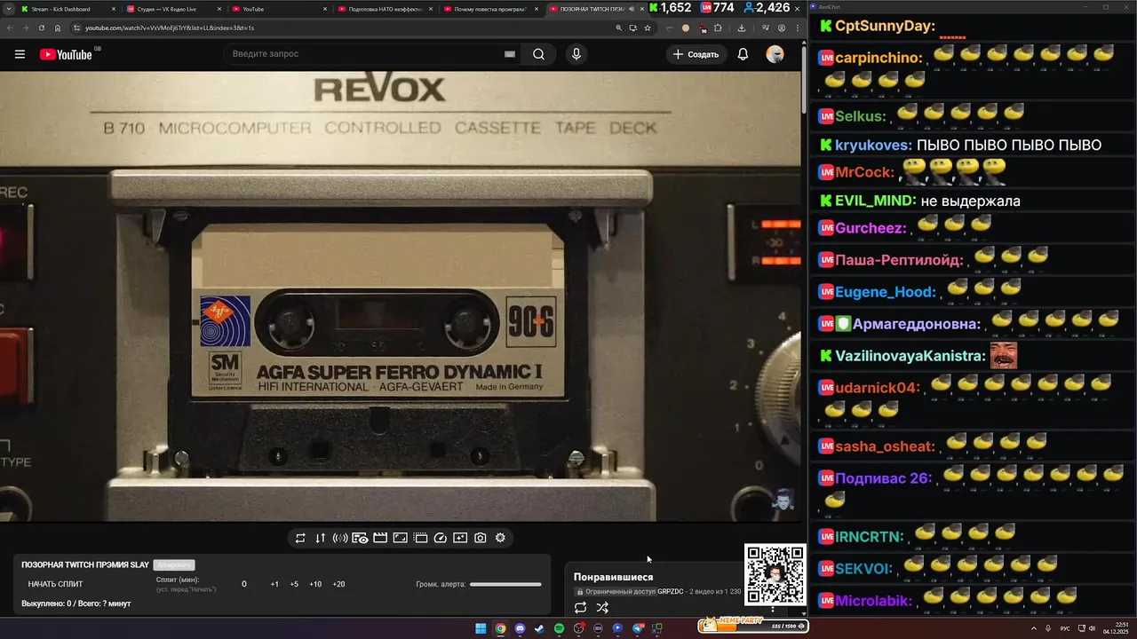
Task: Click the sticker in VazilinovayaKanistra's message
Action: (x=1003, y=356)
